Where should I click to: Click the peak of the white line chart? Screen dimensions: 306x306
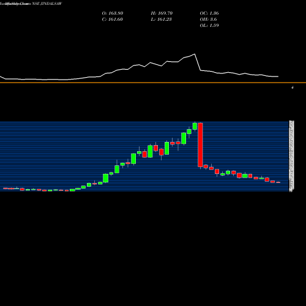pyautogui.click(x=195, y=54)
